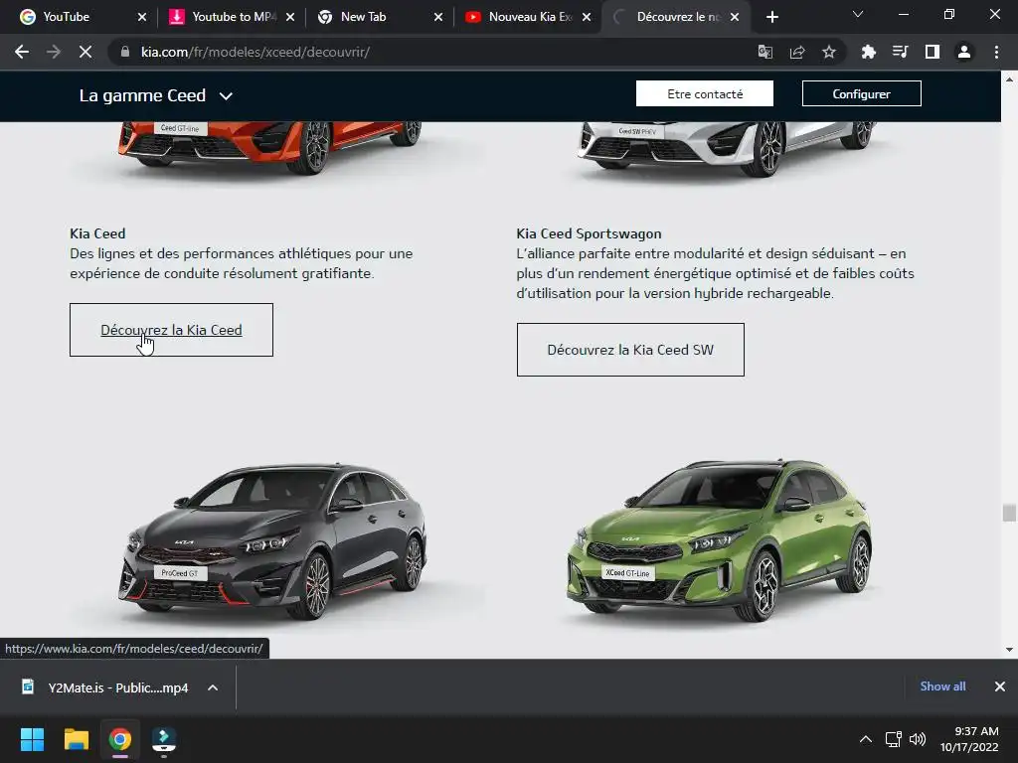Open Chrome three-dot menu
The width and height of the screenshot is (1018, 763).
coord(996,52)
